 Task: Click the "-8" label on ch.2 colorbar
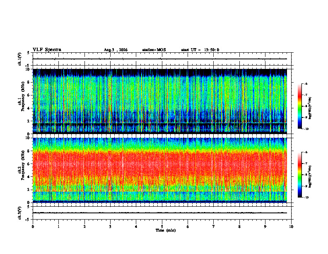coord(306,175)
